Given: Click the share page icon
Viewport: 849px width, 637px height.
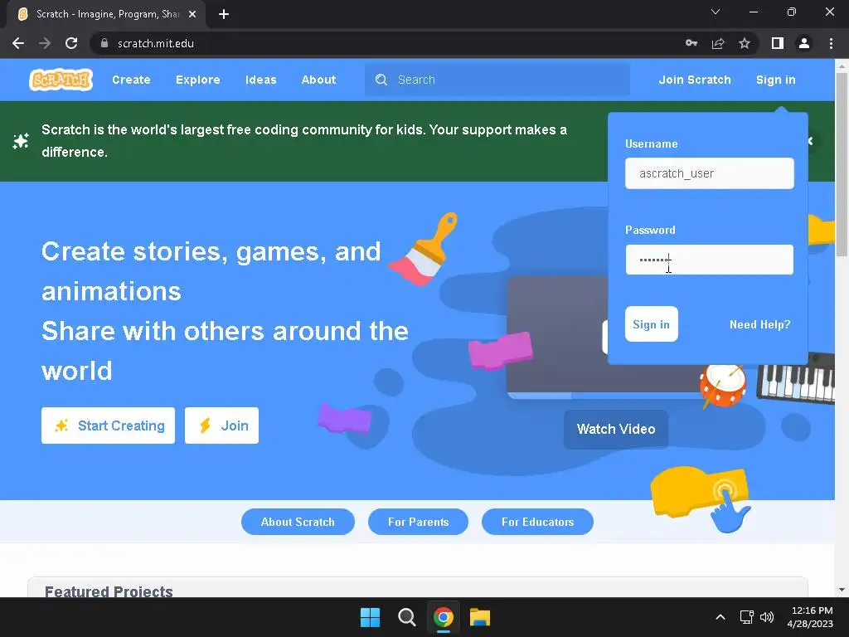Looking at the screenshot, I should (718, 43).
